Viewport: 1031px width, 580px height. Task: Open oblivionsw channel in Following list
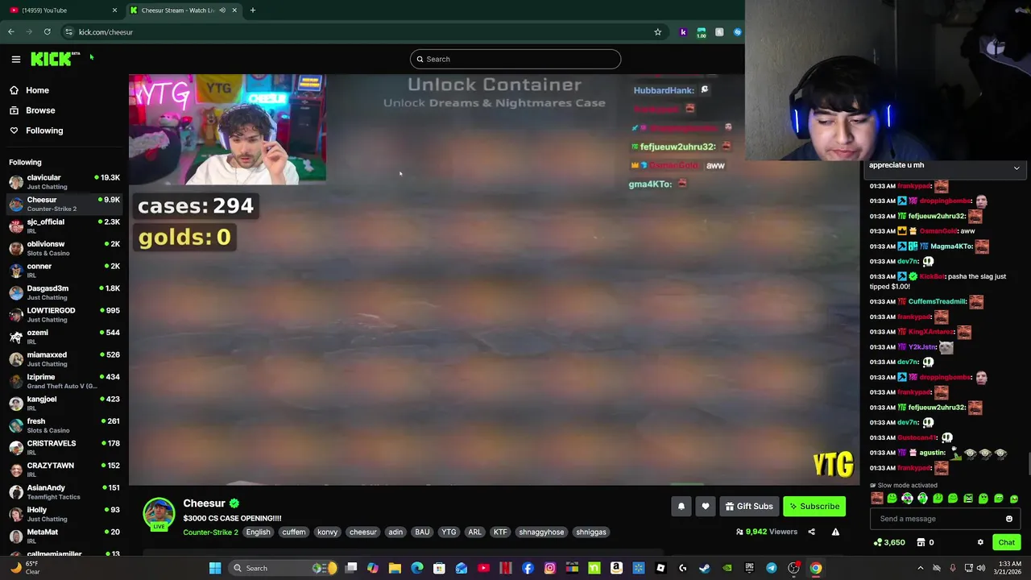coord(64,248)
